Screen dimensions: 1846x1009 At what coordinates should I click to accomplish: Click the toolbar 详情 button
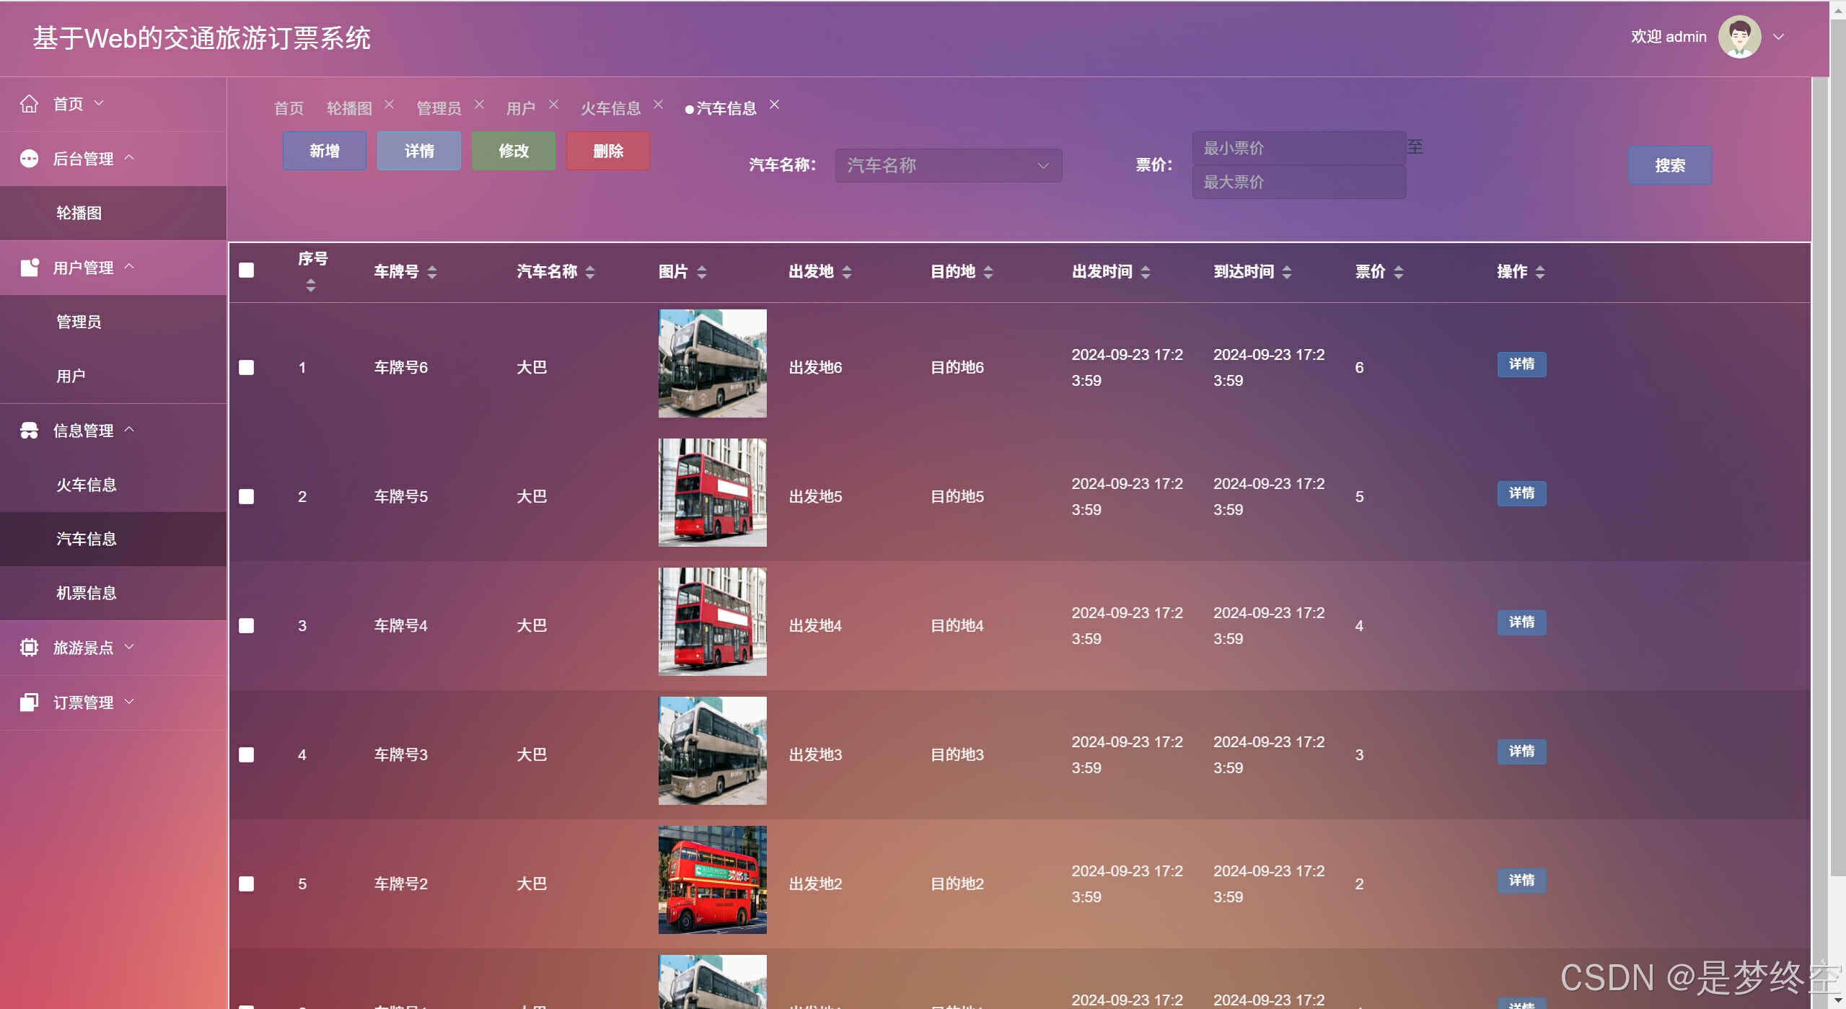419,151
